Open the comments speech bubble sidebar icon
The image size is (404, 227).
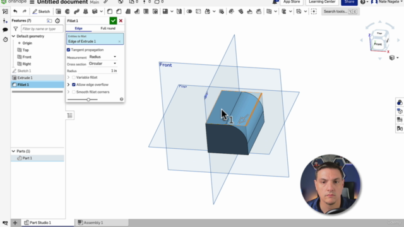5,30
